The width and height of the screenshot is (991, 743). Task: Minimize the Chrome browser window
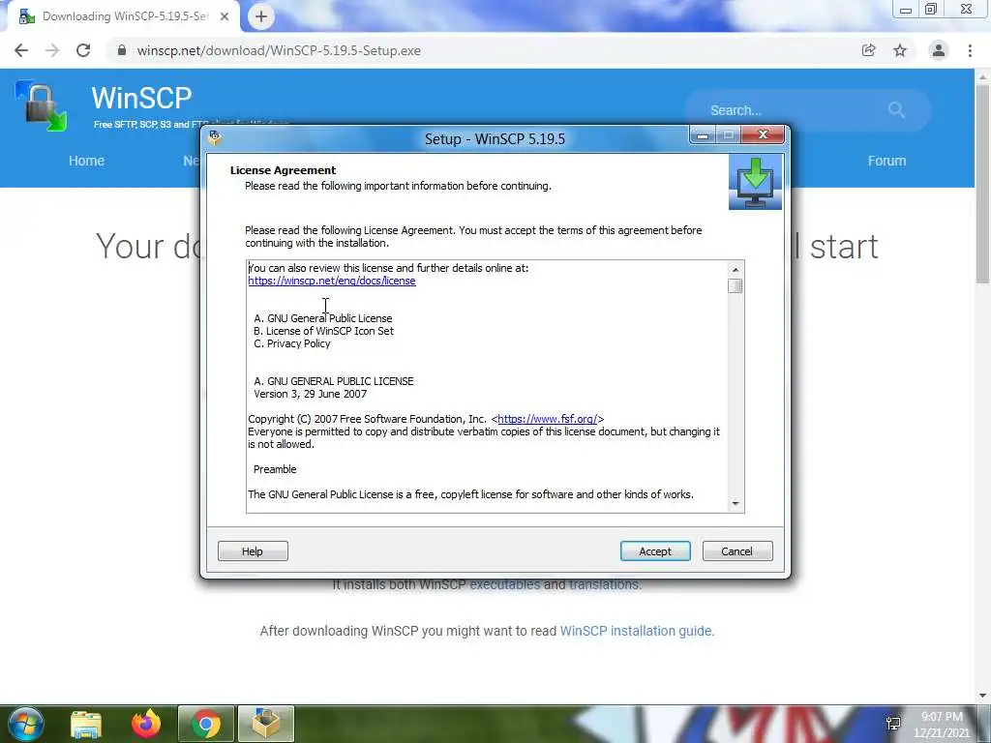click(x=906, y=10)
